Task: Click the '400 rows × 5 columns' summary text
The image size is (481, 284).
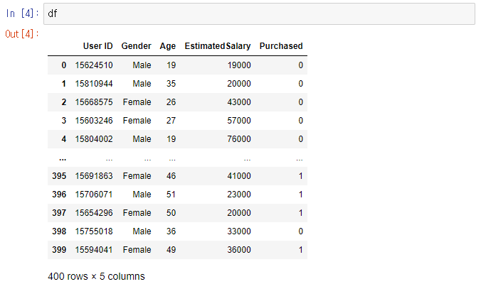Action: coord(96,276)
